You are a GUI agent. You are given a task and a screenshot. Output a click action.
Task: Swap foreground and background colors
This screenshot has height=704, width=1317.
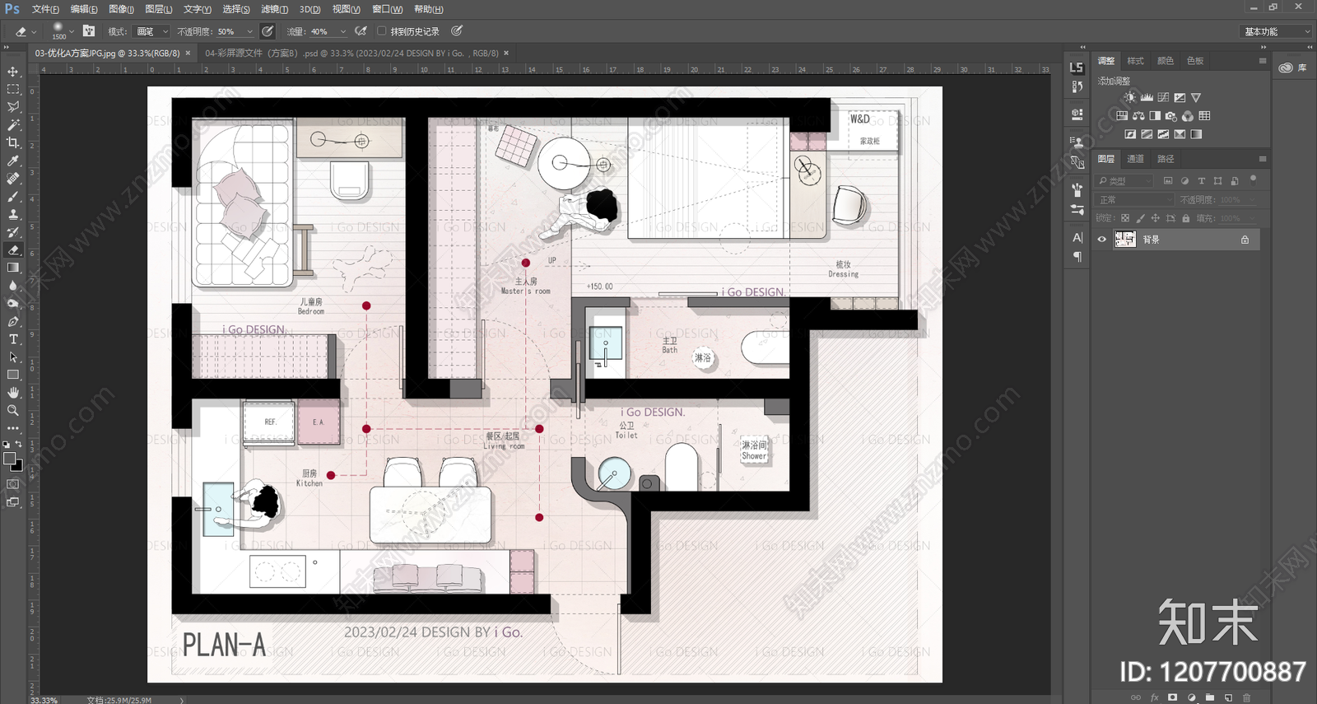pyautogui.click(x=19, y=445)
